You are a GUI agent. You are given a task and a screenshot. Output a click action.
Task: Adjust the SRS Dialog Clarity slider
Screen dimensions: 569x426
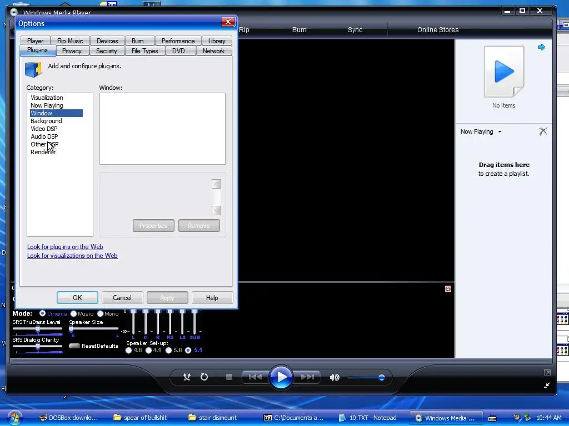[x=37, y=347]
